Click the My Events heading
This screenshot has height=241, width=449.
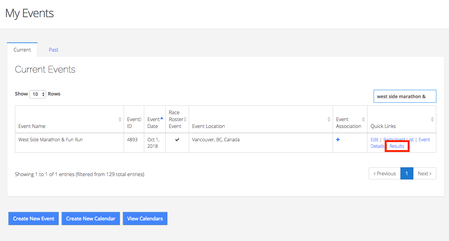(x=29, y=13)
